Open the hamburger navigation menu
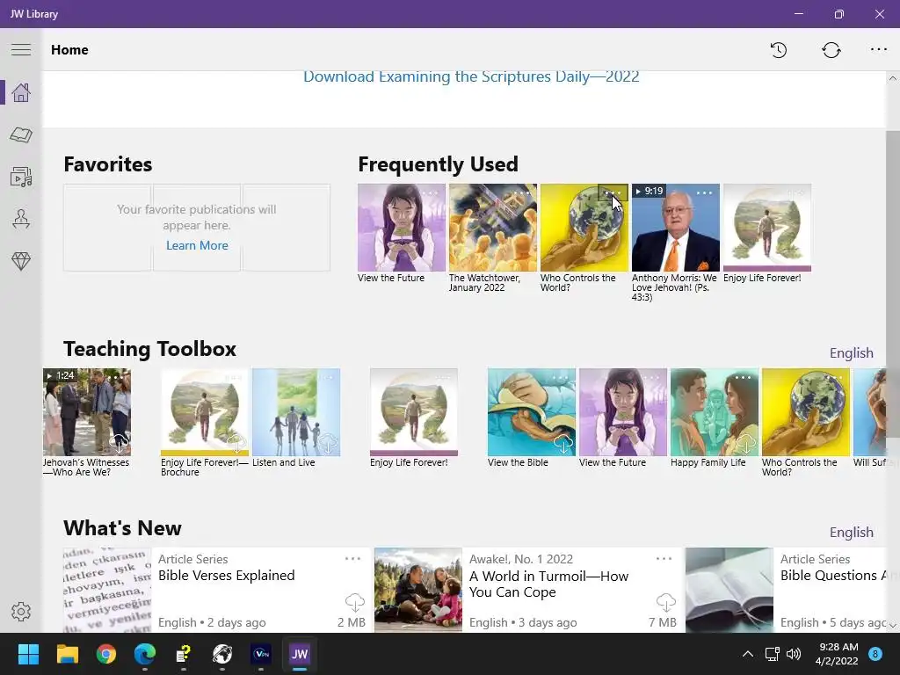900x675 pixels. click(21, 50)
